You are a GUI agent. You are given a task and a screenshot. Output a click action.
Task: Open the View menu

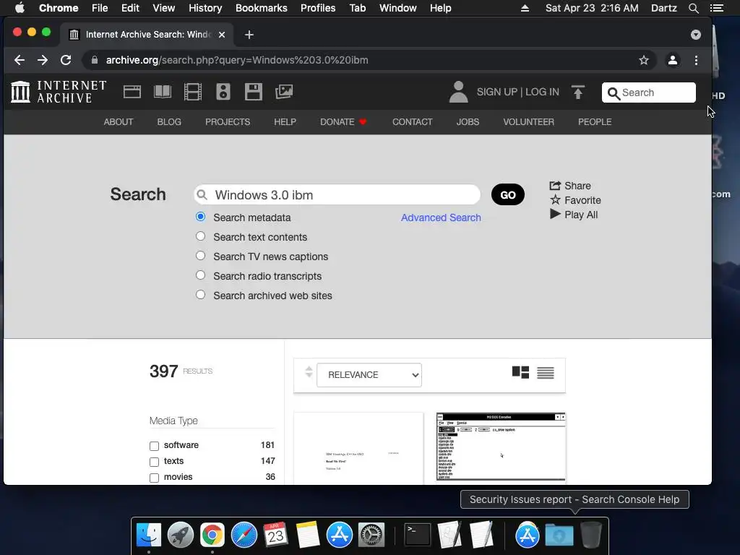(x=164, y=8)
